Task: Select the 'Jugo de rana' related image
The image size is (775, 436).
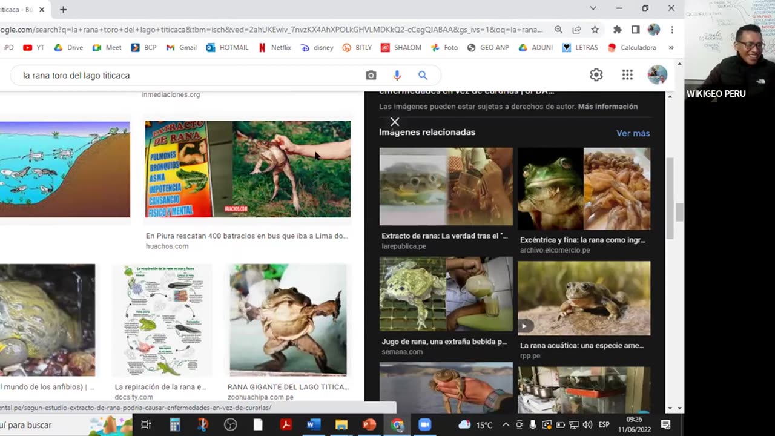Action: click(x=446, y=294)
